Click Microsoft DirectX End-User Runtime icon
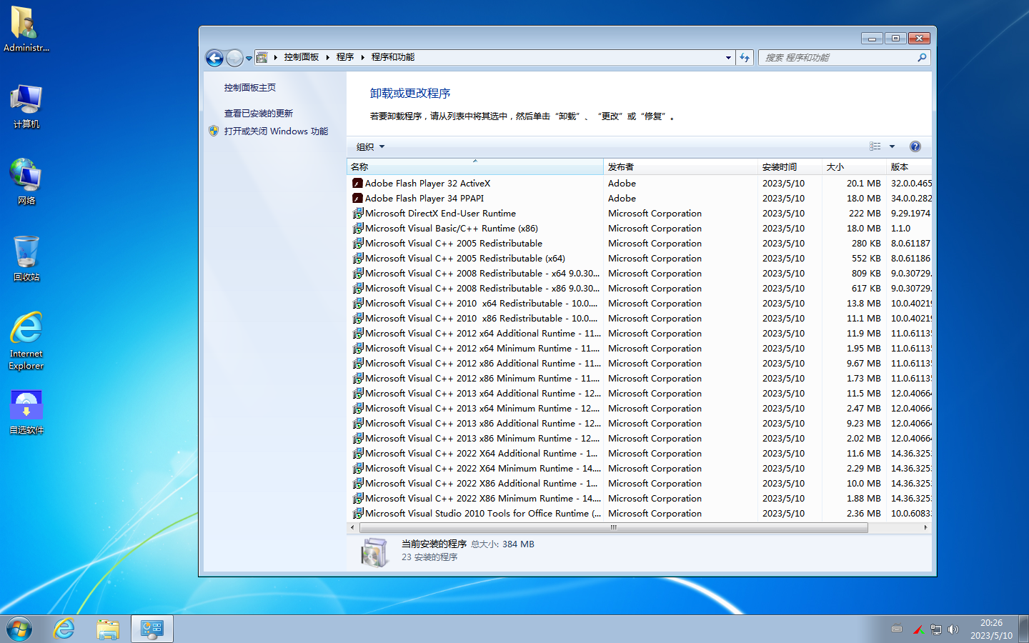The height and width of the screenshot is (643, 1029). (358, 214)
